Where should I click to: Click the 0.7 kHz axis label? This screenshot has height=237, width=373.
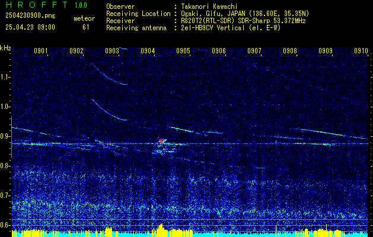5,196
